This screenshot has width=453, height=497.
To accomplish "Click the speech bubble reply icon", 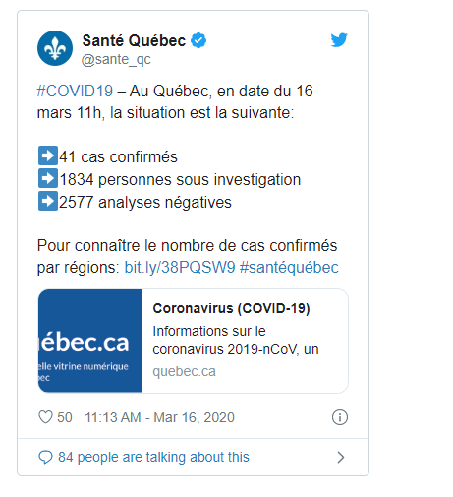I will tap(45, 457).
